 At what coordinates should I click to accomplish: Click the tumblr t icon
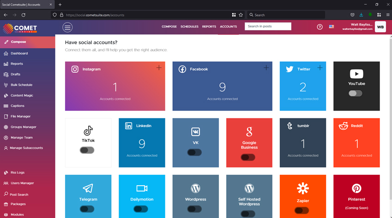coord(290,126)
